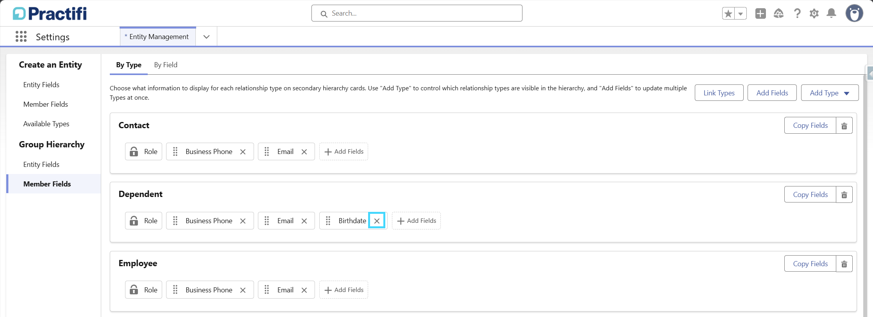Click the Link Types button
The image size is (873, 317).
(x=719, y=93)
